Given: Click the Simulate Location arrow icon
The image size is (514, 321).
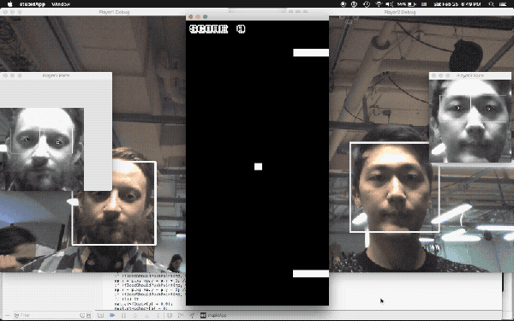Looking at the screenshot, I should [192, 315].
